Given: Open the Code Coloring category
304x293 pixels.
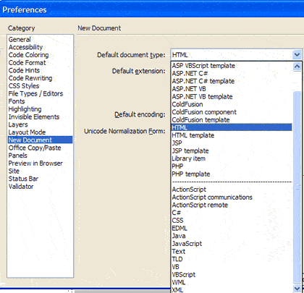Looking at the screenshot, I should coord(28,55).
